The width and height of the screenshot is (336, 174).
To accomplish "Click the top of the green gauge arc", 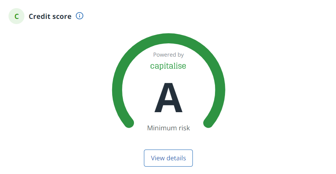I will 169,39.
